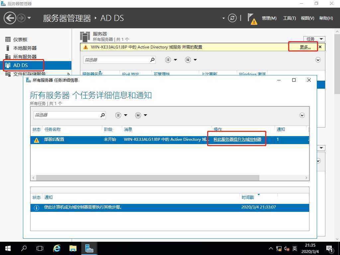
Task: Open Task View on the taskbar
Action: (40, 248)
